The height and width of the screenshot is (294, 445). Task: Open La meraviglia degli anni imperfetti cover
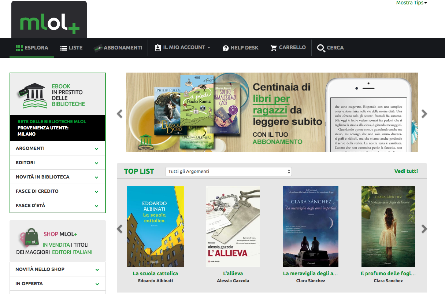311,227
